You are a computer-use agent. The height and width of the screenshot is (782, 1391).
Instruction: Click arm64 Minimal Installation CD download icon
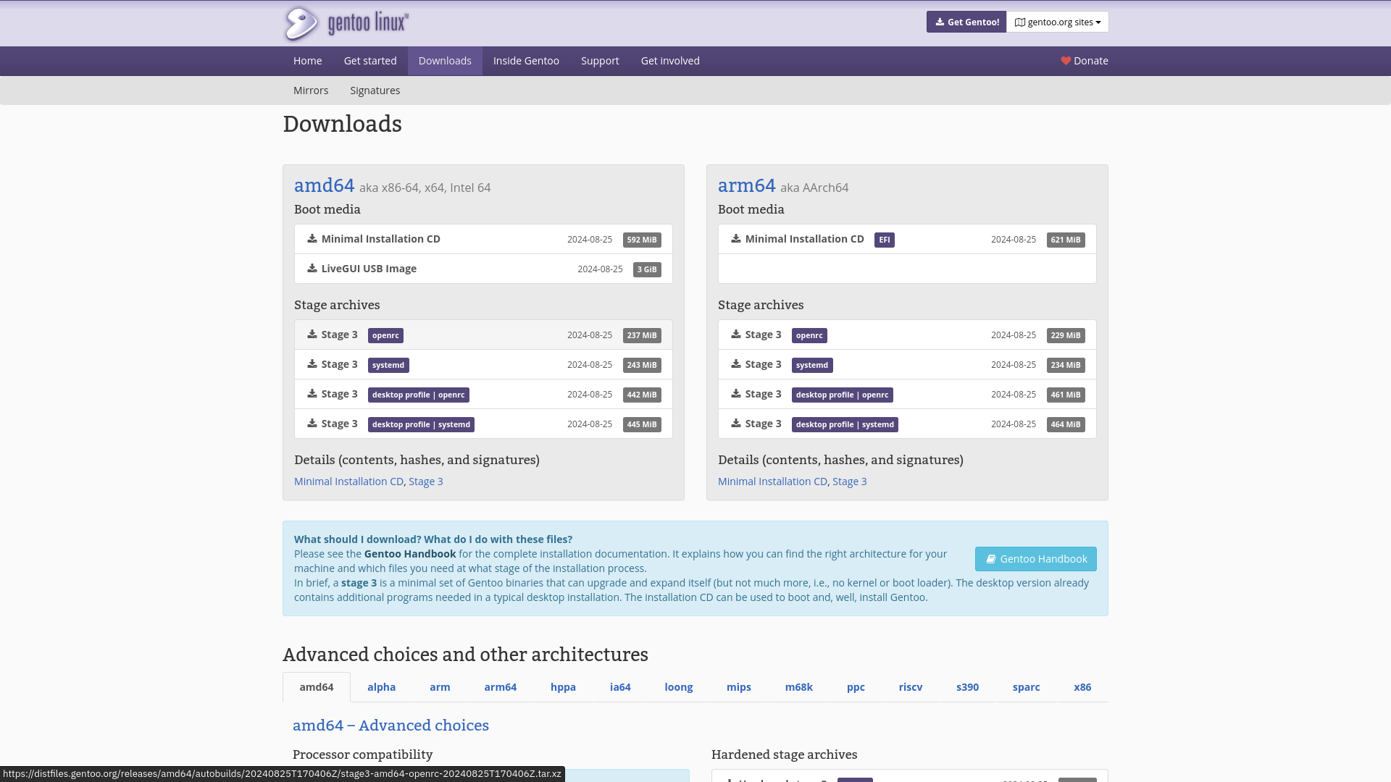click(x=736, y=239)
